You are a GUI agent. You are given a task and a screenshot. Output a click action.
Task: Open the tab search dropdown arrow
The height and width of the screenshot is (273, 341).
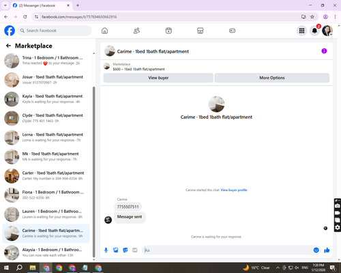coord(5,5)
